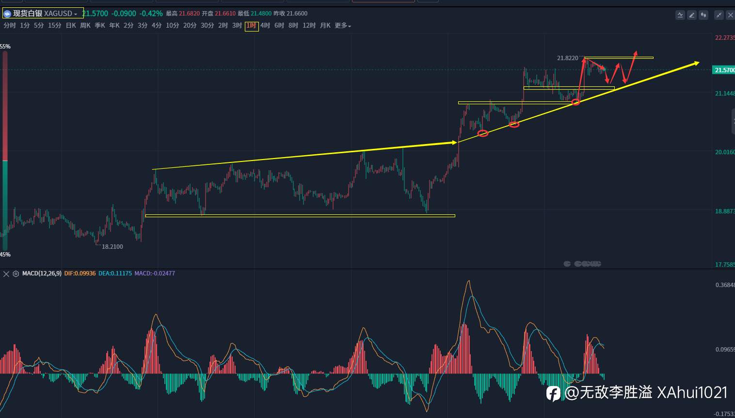Switch to the 4时 timeframe
735x418 pixels.
(x=265, y=26)
